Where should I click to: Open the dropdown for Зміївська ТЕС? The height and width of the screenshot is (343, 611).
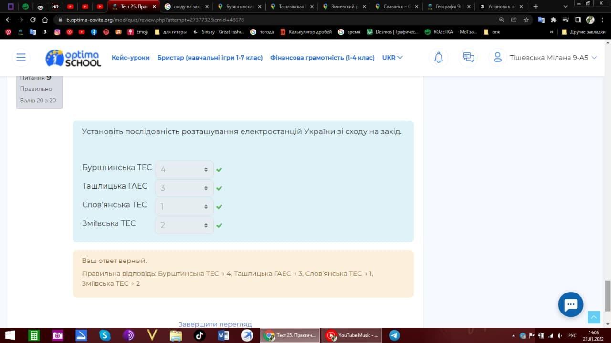point(184,225)
